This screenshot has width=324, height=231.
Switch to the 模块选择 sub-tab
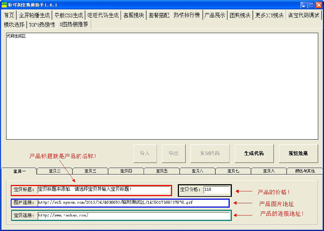click(14, 24)
